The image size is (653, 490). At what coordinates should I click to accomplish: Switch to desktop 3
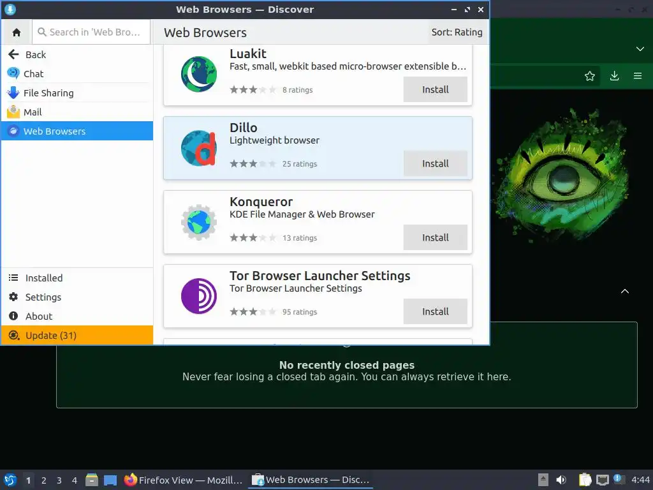(x=59, y=480)
